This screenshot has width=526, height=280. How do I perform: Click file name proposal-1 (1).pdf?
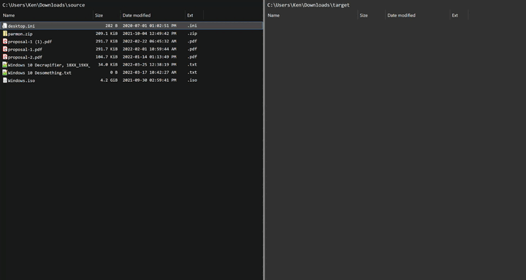pos(30,42)
